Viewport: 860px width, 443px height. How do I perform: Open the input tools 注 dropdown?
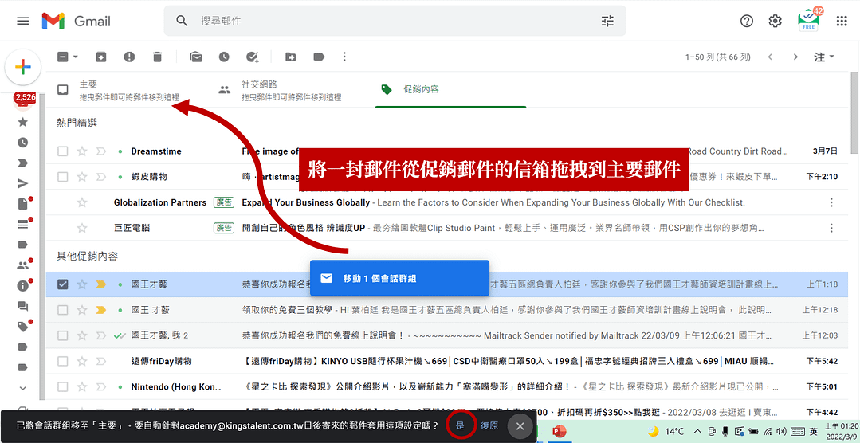coord(823,57)
